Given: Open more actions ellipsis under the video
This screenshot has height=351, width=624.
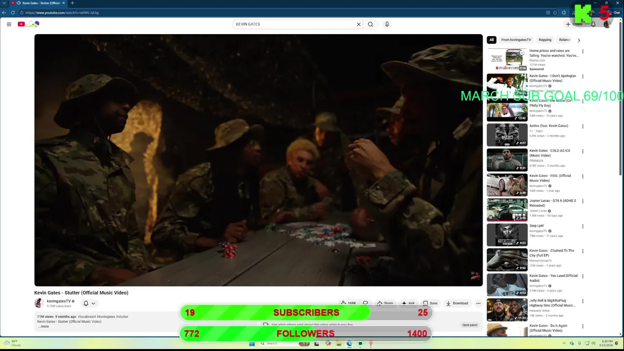Looking at the screenshot, I should coord(478,303).
